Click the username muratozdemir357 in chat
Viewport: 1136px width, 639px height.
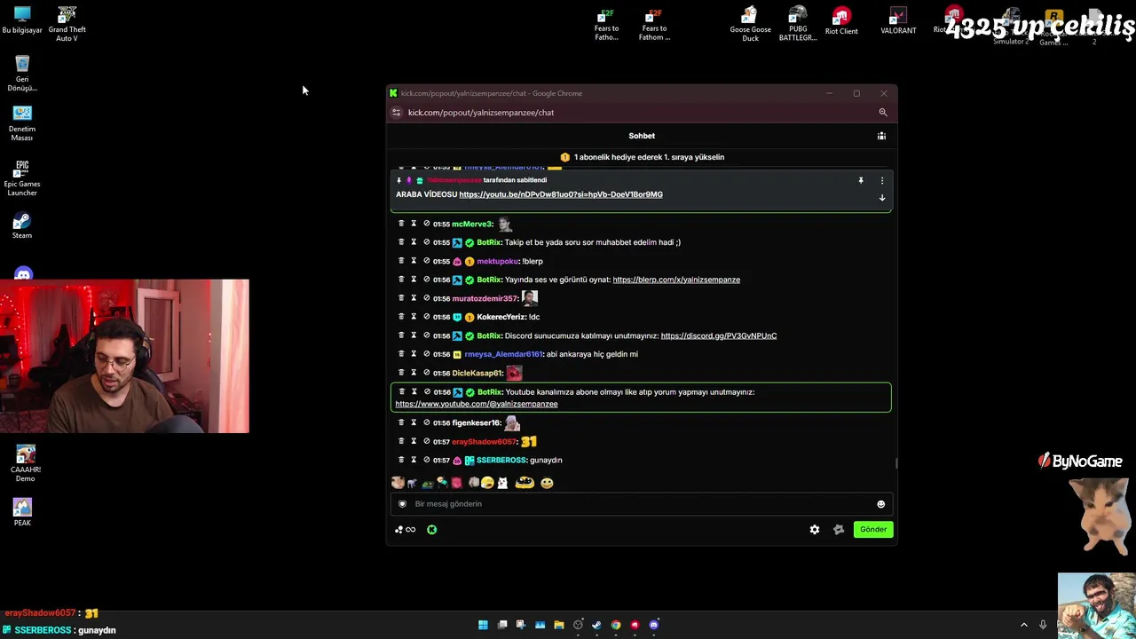(x=485, y=298)
